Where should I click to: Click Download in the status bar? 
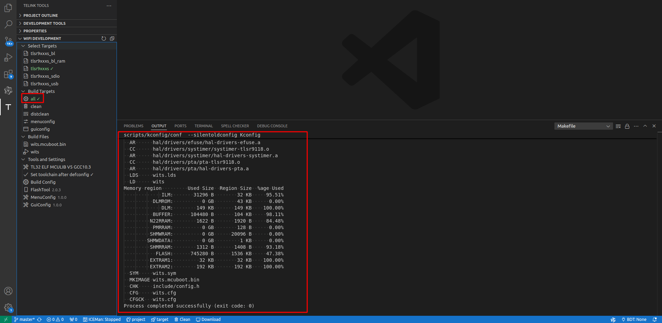click(208, 320)
